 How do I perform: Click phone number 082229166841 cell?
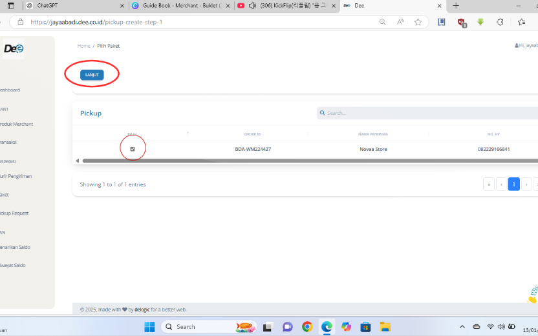point(494,149)
